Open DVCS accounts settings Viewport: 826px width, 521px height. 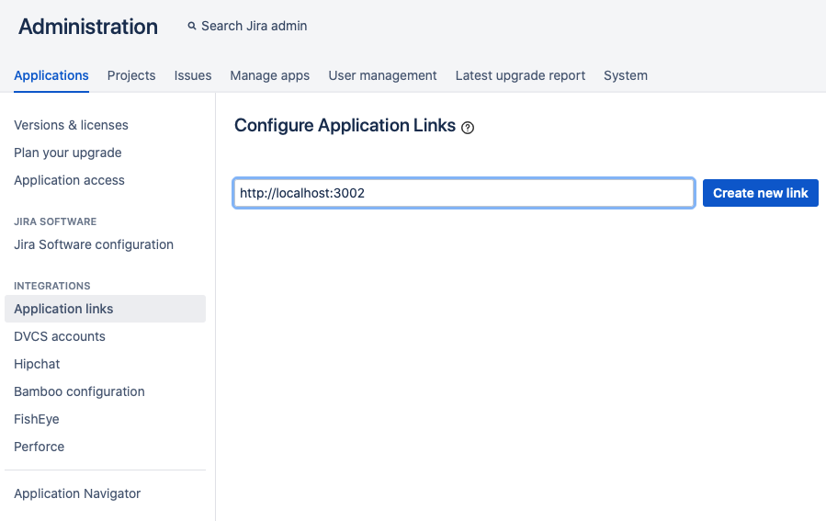[x=60, y=336]
